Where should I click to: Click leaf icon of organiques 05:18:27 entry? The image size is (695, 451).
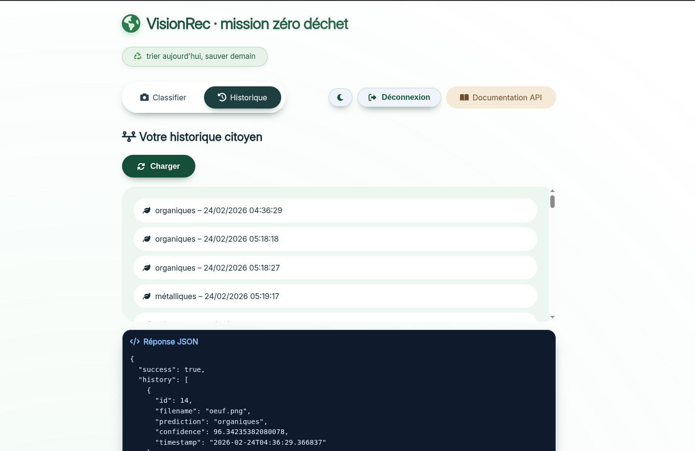pos(147,268)
